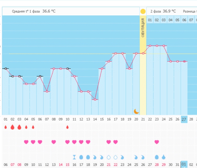Image resolution: width=197 pixels, height=168 pixels.
Task: Click the filled blue drop under cycle day 13
Action: coord(88,157)
